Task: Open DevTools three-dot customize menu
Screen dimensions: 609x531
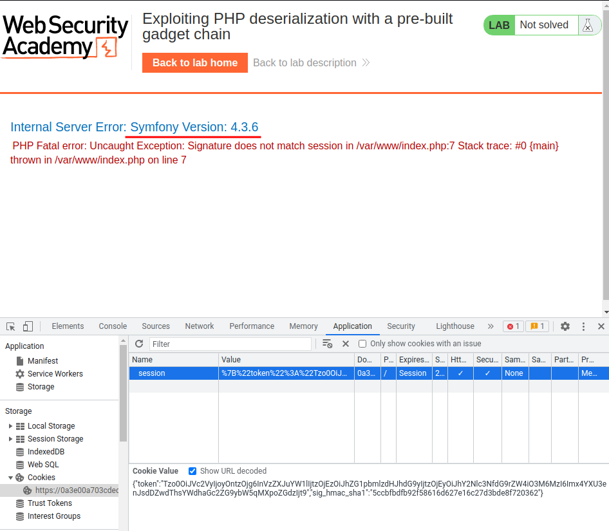Action: click(583, 326)
